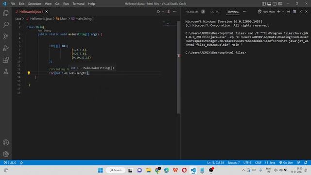Open the View menu
Screen dimensions: 311x175
click(x=48, y=3)
